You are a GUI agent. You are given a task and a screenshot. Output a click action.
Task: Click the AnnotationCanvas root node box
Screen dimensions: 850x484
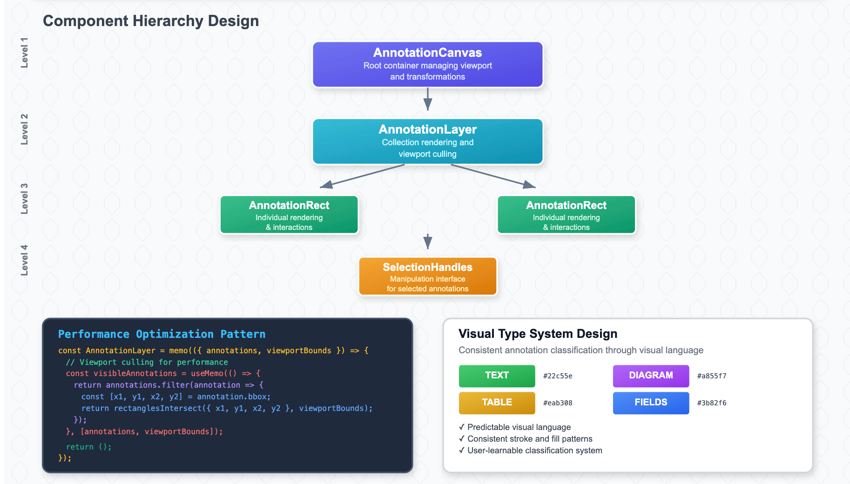427,65
